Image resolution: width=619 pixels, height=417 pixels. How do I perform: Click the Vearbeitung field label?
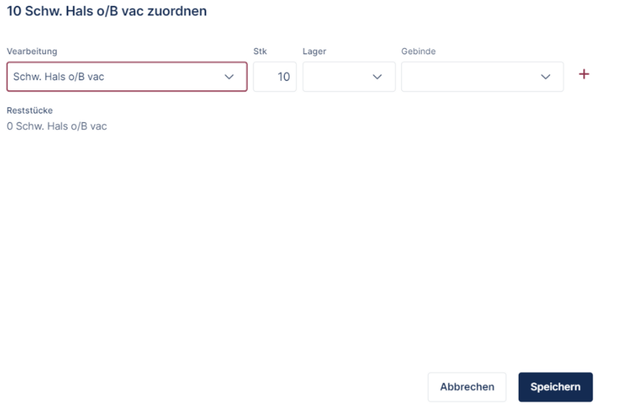32,51
